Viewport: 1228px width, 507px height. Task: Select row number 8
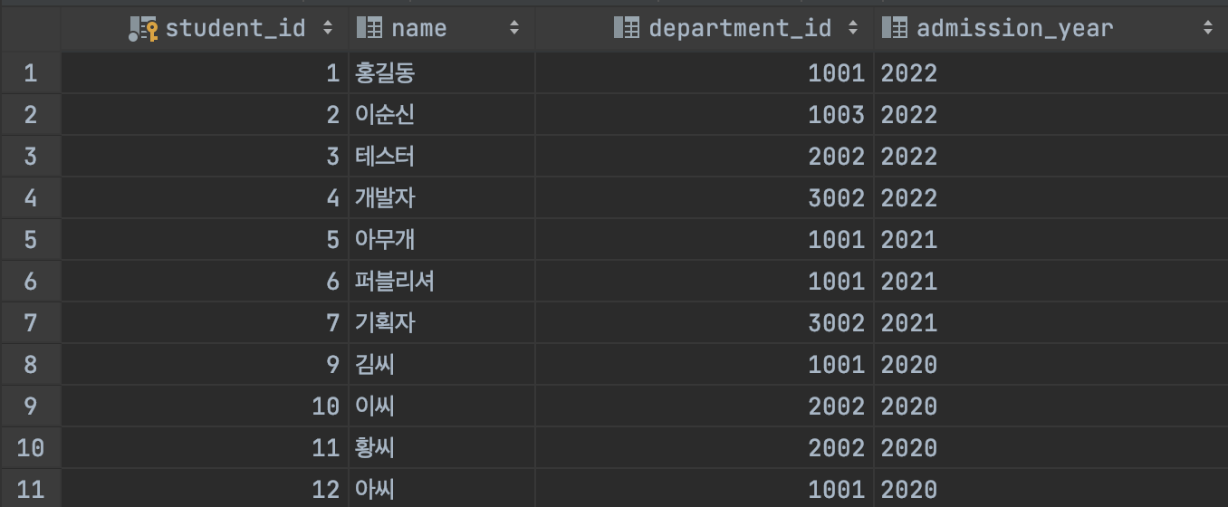(30, 365)
